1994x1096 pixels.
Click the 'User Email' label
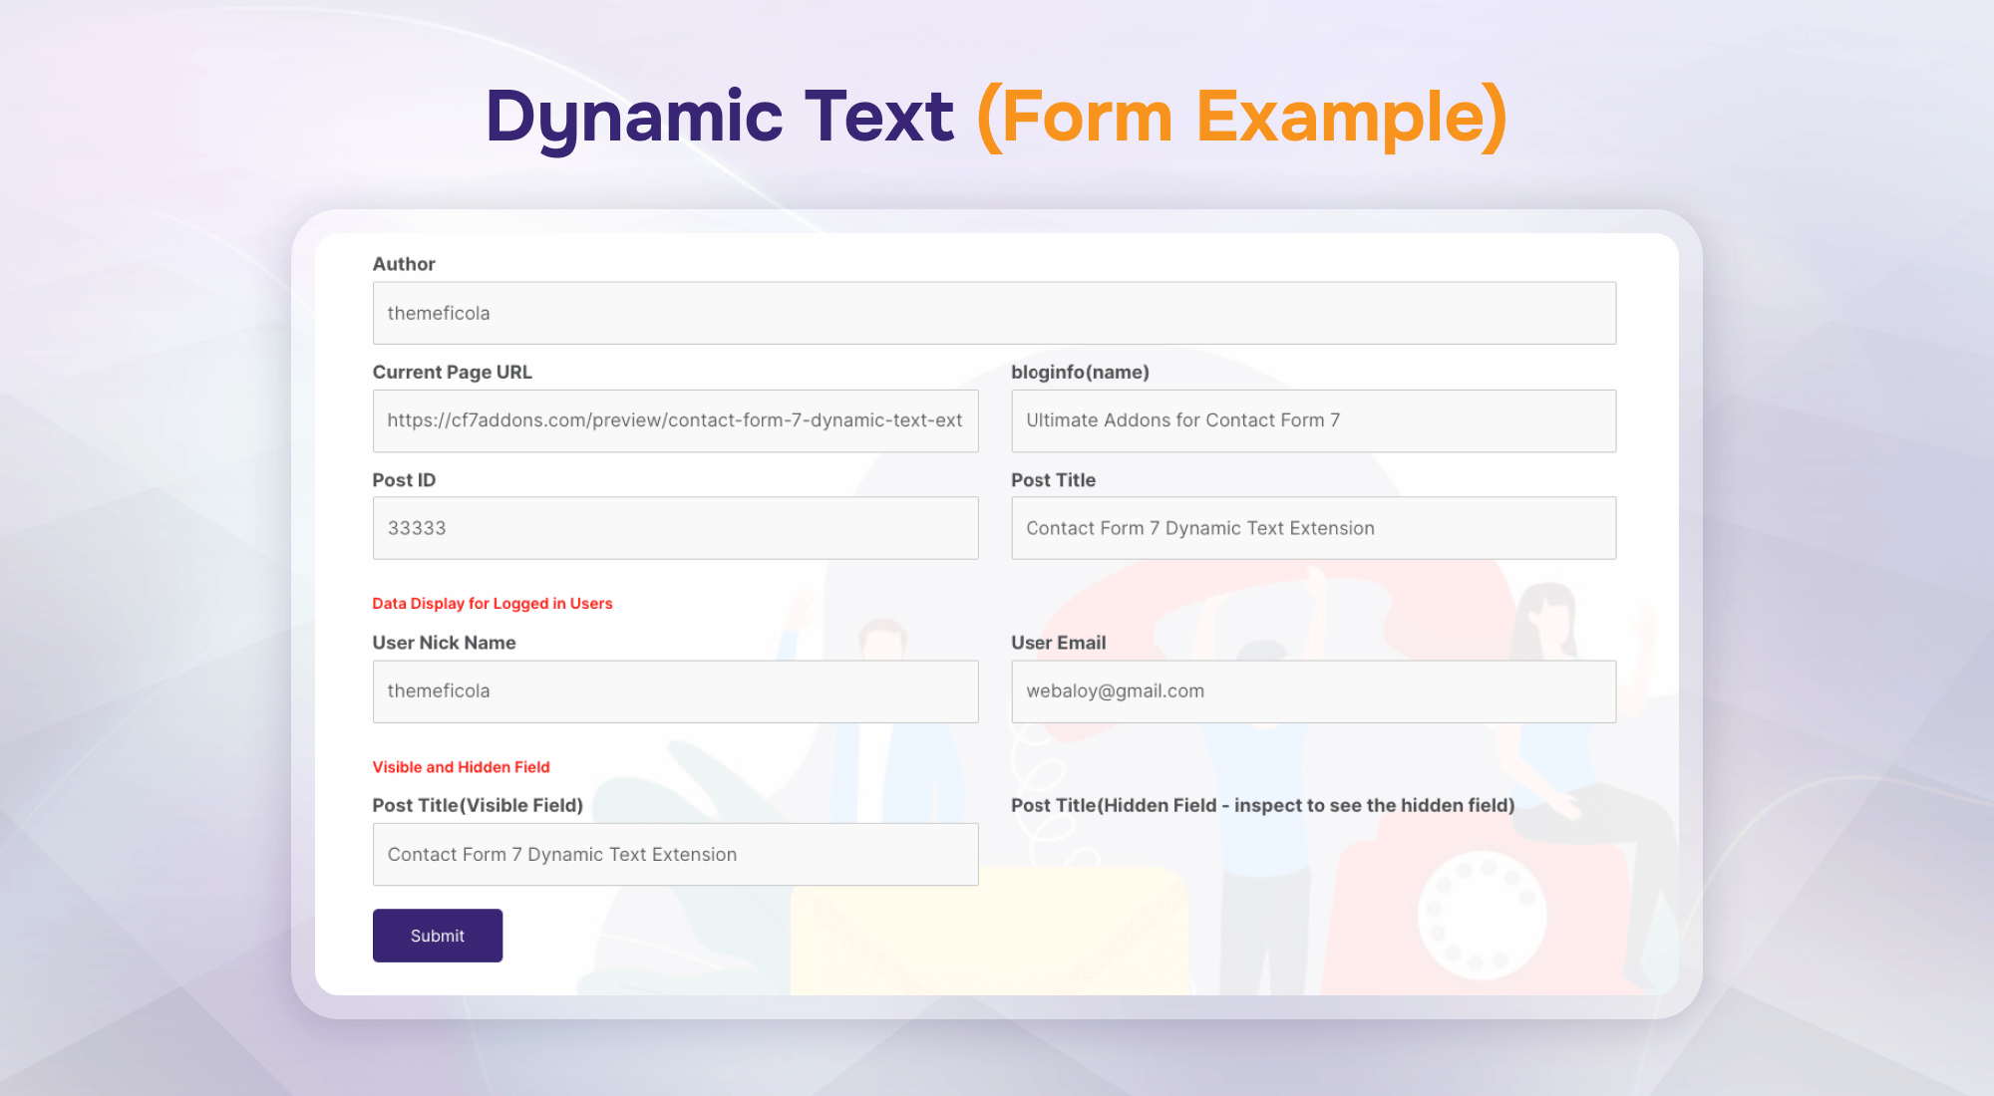pos(1058,643)
